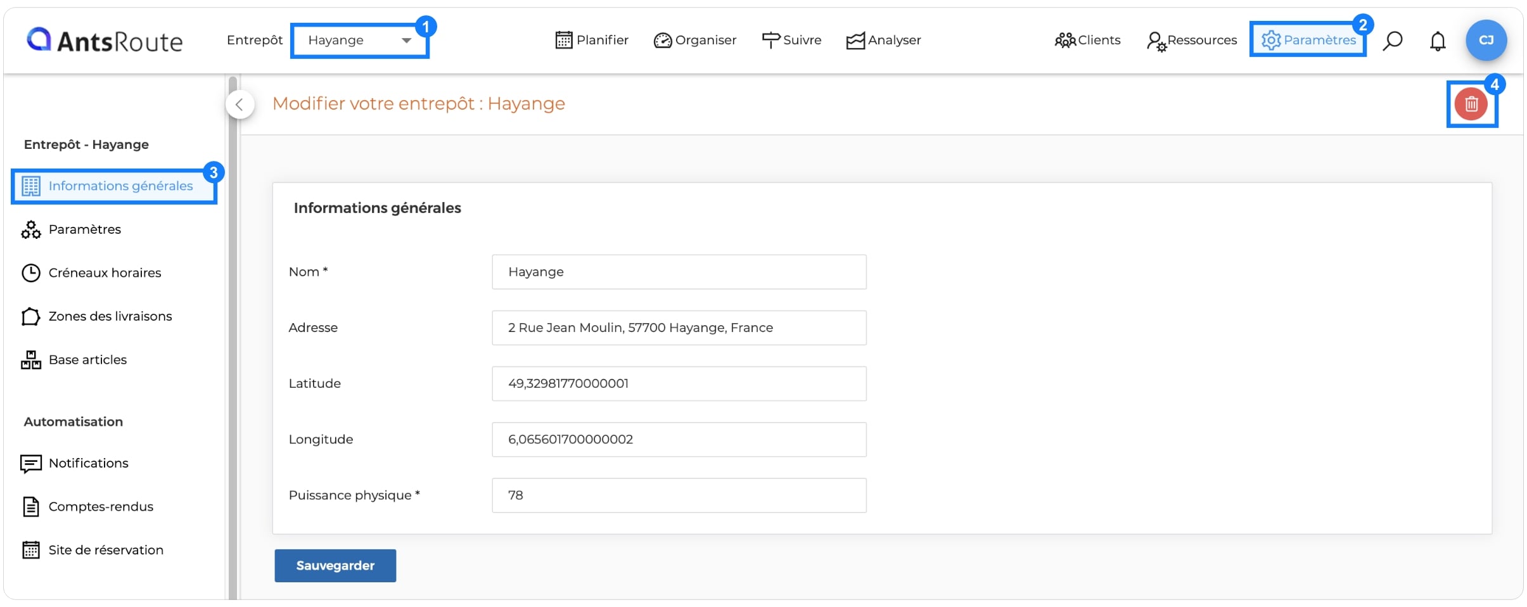
Task: Open the search magnifier
Action: (1392, 41)
